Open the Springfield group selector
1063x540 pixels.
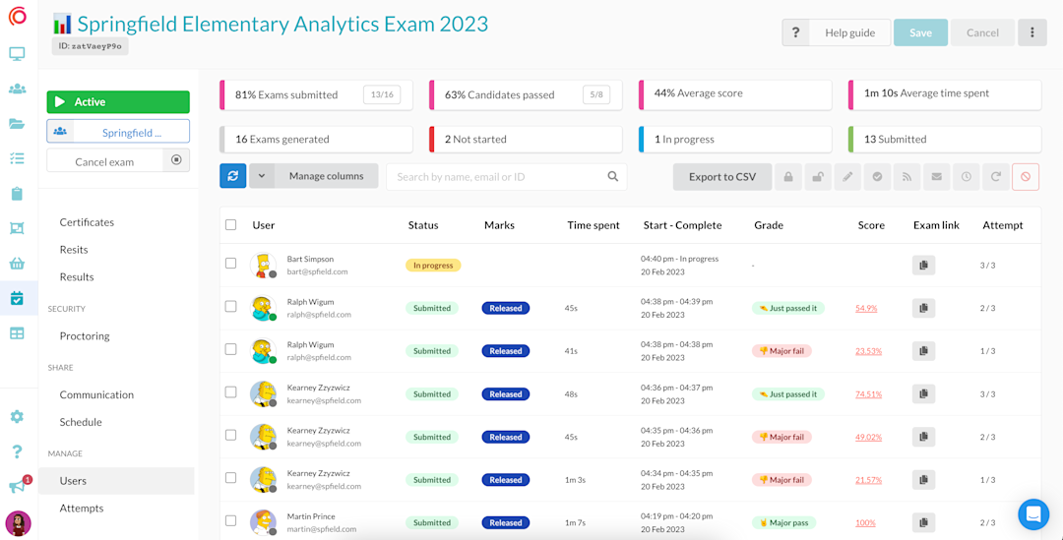(118, 132)
